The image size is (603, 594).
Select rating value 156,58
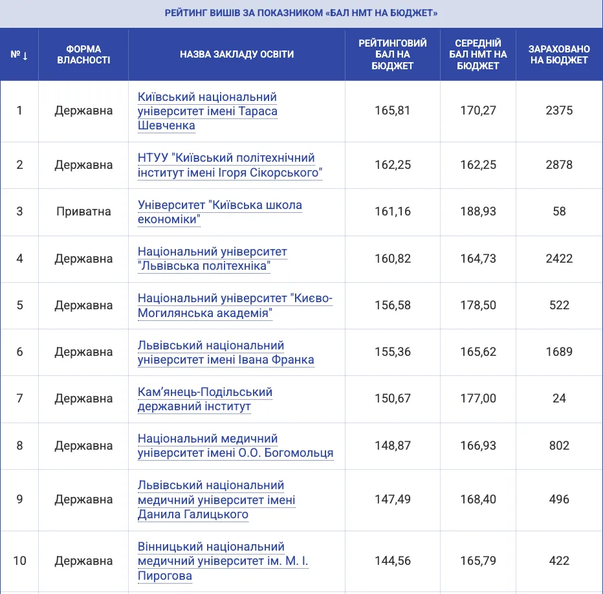click(x=393, y=305)
